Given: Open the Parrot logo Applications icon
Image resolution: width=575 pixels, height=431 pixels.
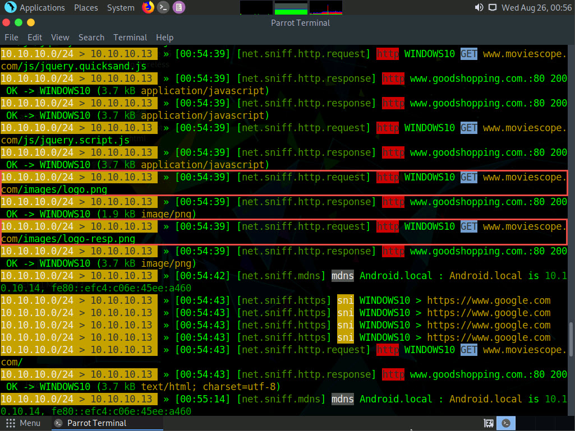Looking at the screenshot, I should (x=10, y=7).
